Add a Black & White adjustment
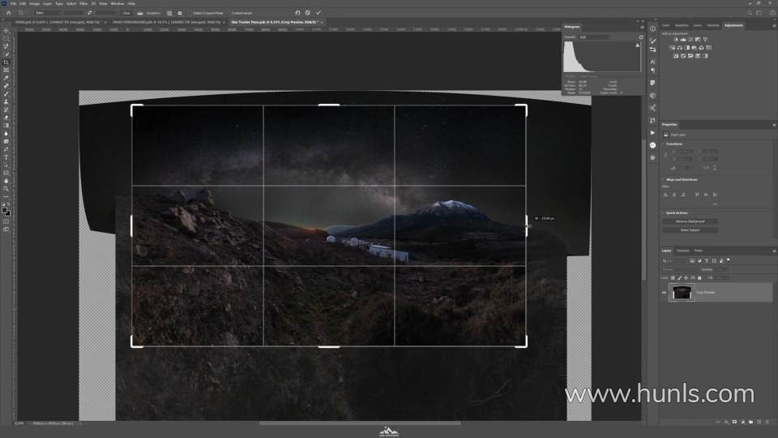 click(686, 48)
